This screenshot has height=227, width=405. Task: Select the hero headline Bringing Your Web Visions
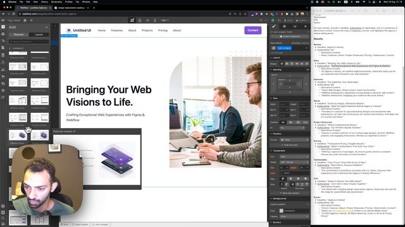[x=109, y=96]
